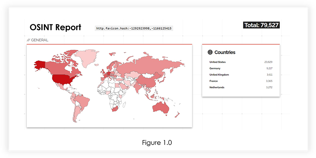
Task: Click the 3,611 count value
Action: click(x=269, y=75)
